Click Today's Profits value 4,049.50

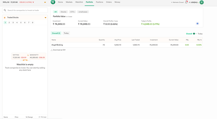pos(147,24)
